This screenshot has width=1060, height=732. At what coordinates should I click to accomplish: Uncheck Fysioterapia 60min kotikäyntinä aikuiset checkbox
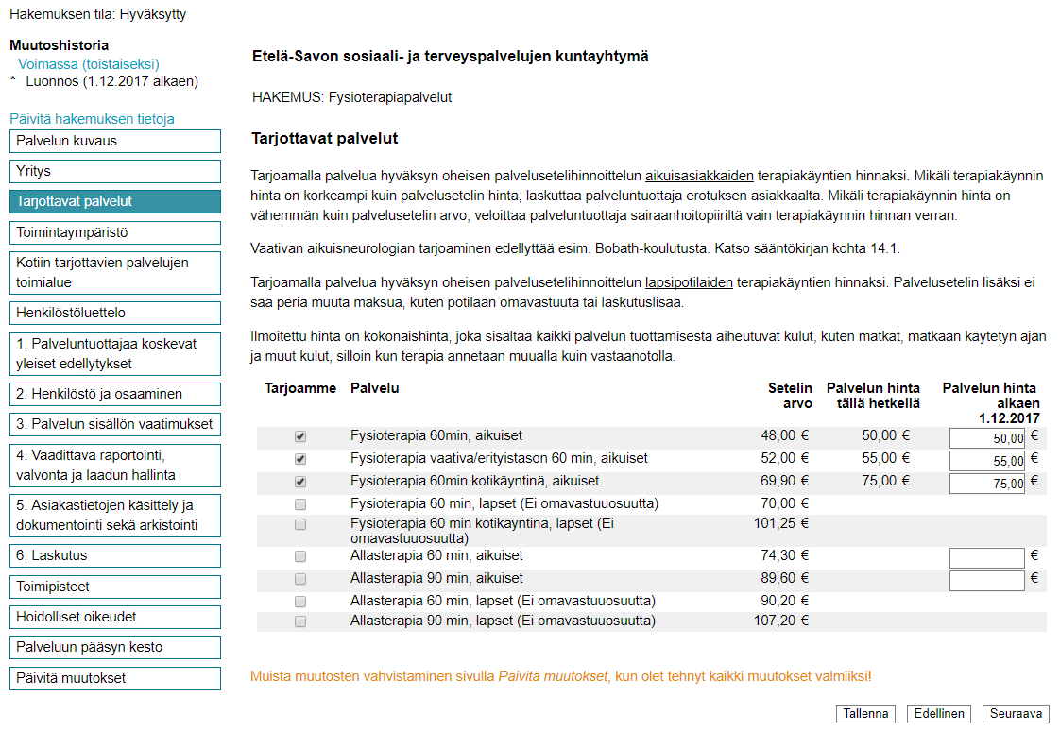pos(300,482)
